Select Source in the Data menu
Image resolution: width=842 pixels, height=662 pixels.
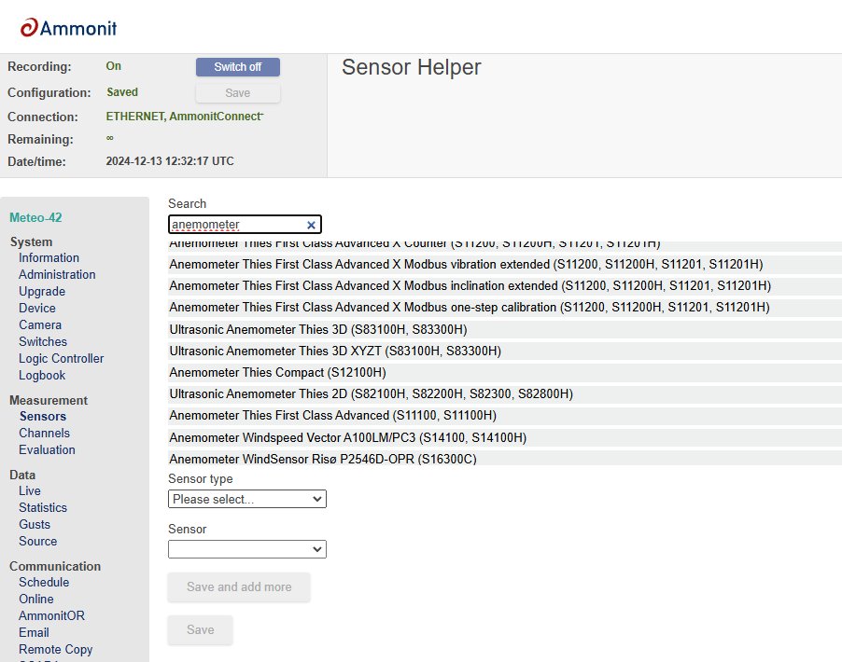(x=37, y=542)
